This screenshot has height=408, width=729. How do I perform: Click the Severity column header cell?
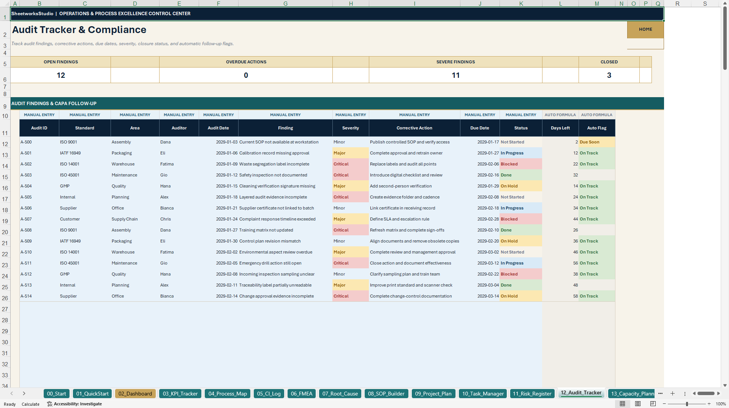pyautogui.click(x=351, y=128)
